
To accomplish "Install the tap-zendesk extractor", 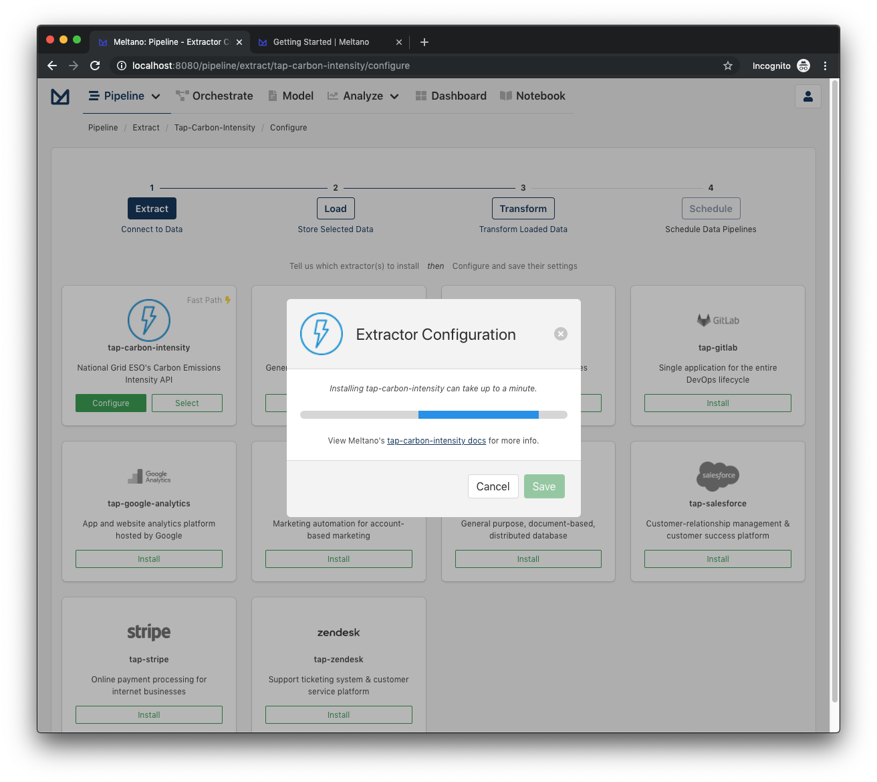I will 339,715.
